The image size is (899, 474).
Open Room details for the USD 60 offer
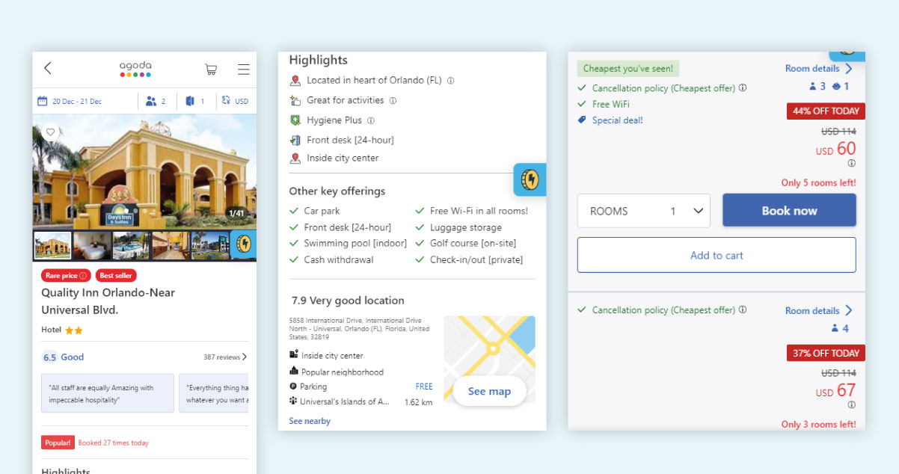click(818, 69)
